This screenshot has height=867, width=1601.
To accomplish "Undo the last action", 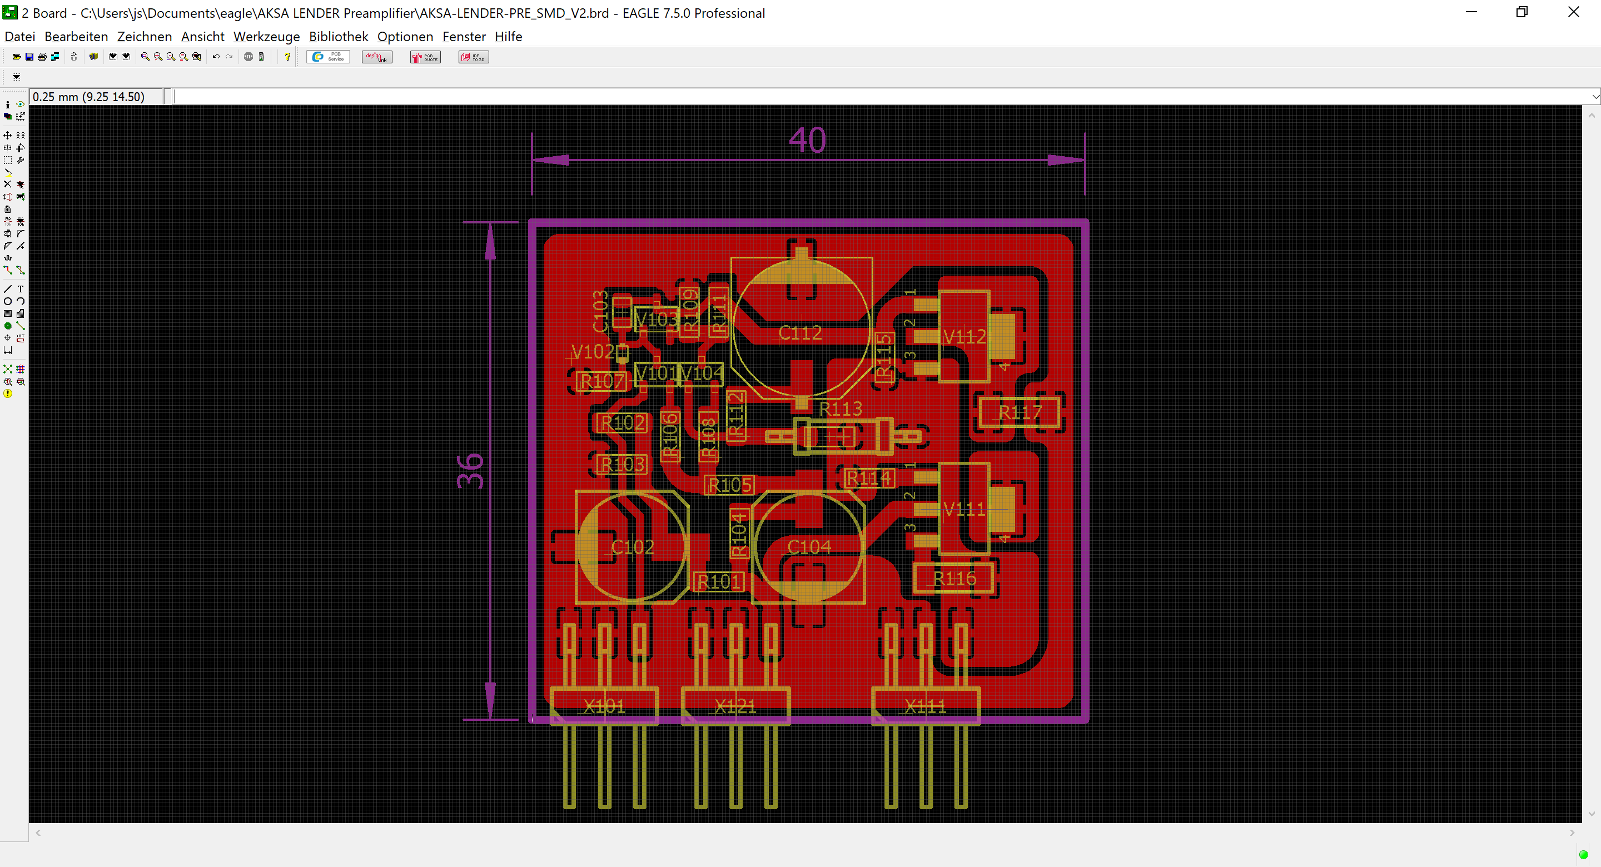I will (x=216, y=57).
